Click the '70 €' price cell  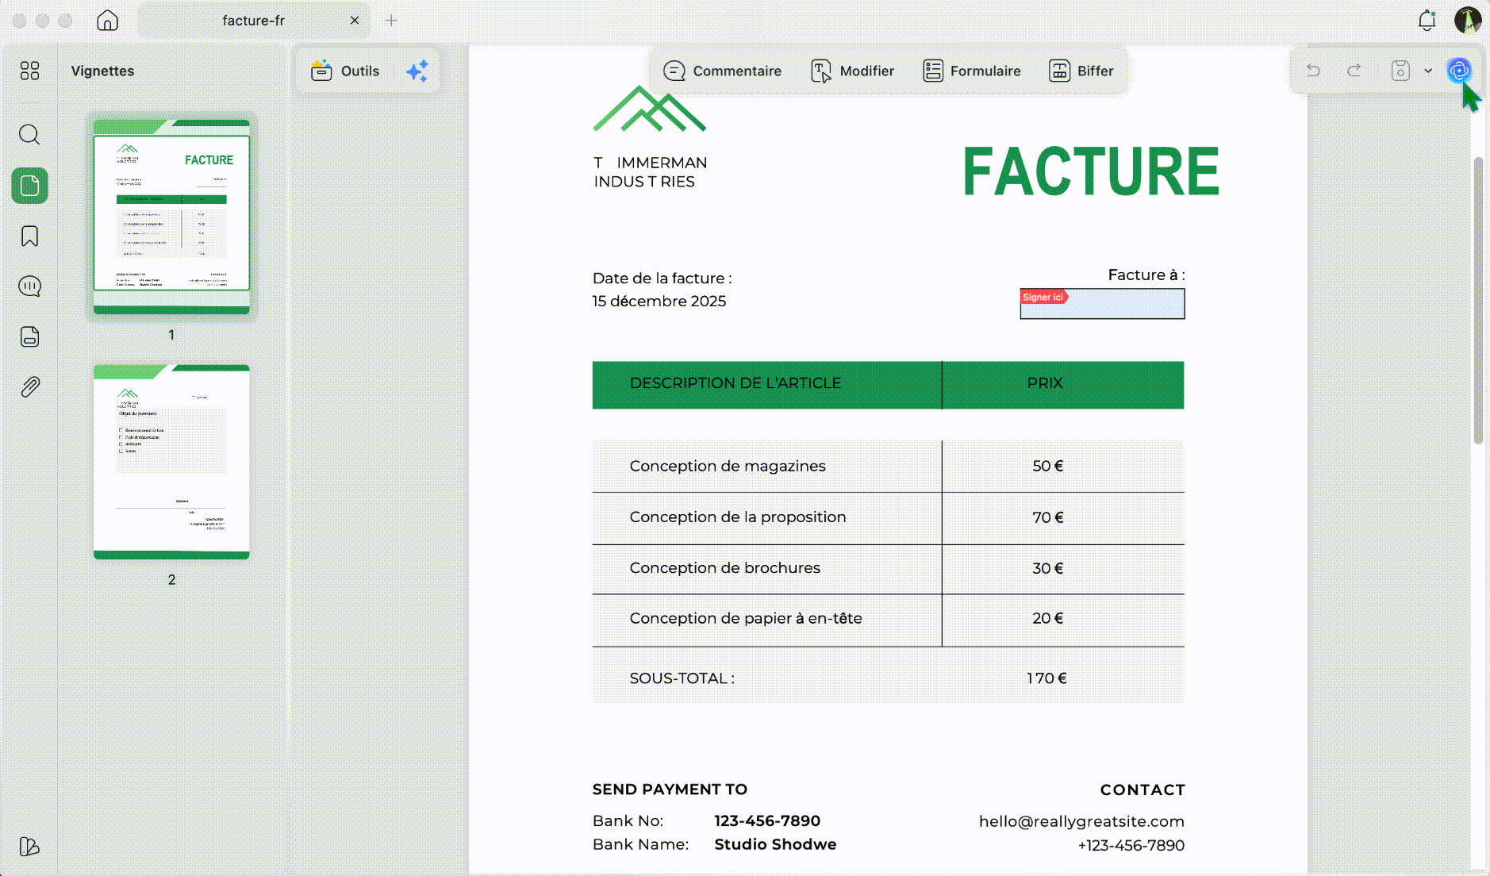pos(1047,517)
